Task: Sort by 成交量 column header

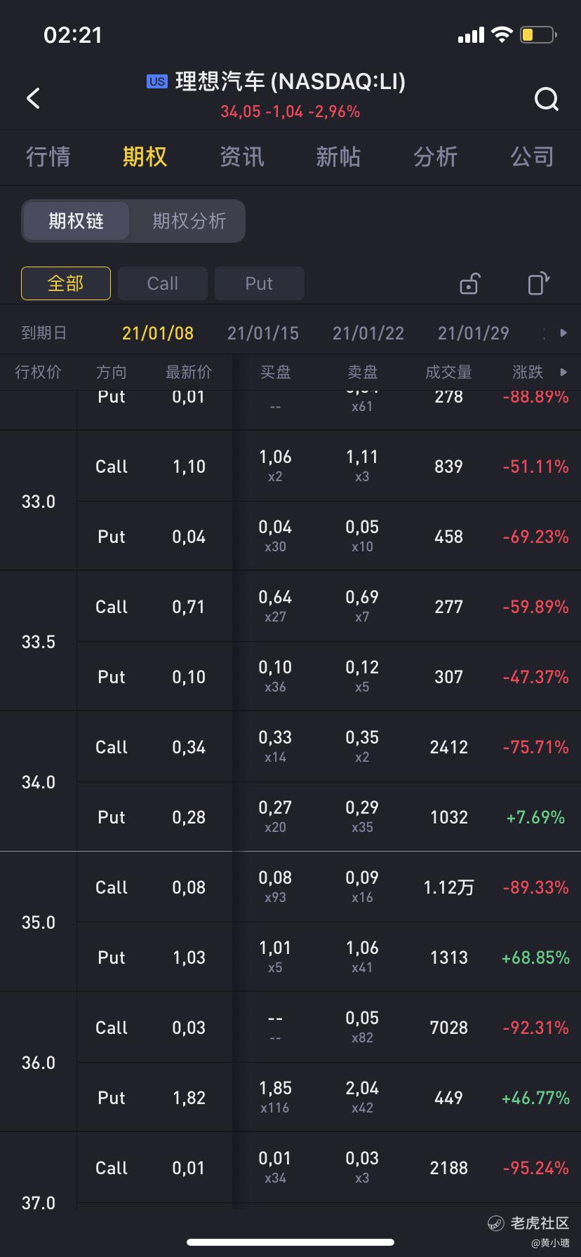Action: pos(448,372)
